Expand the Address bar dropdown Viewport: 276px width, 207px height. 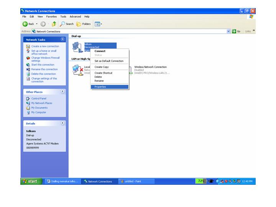coord(228,31)
